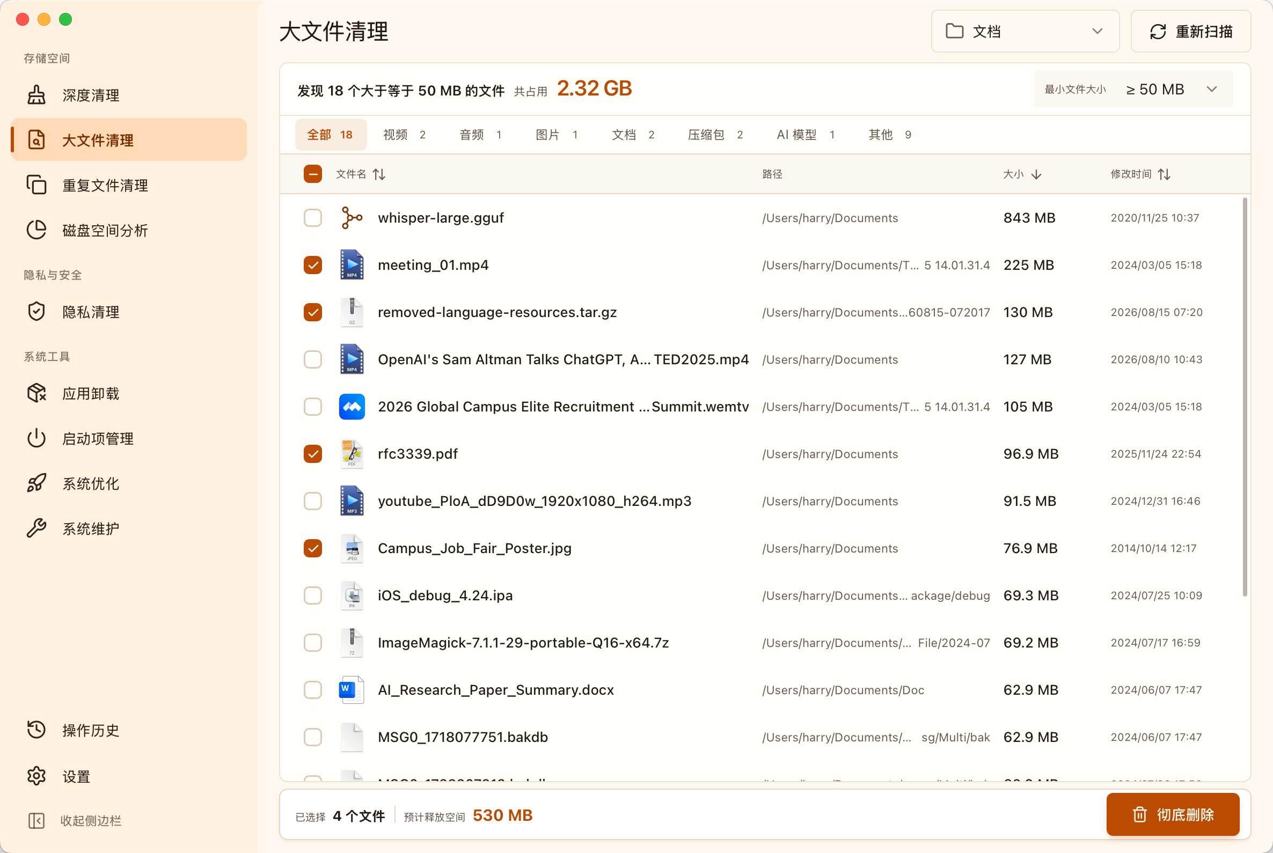1273x853 pixels.
Task: Open System Maintenance (系统维护) wrench icon
Action: (x=36, y=528)
